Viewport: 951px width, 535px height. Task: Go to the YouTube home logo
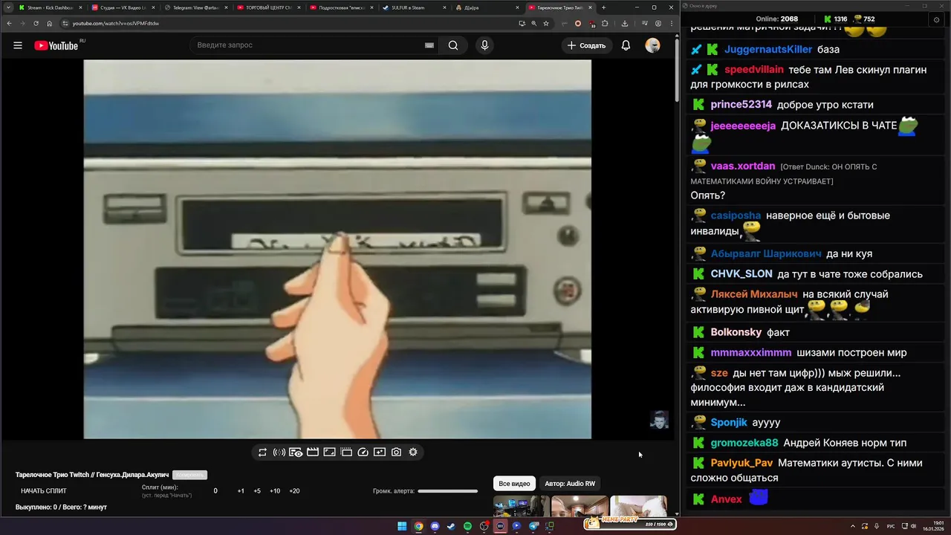[x=56, y=45]
